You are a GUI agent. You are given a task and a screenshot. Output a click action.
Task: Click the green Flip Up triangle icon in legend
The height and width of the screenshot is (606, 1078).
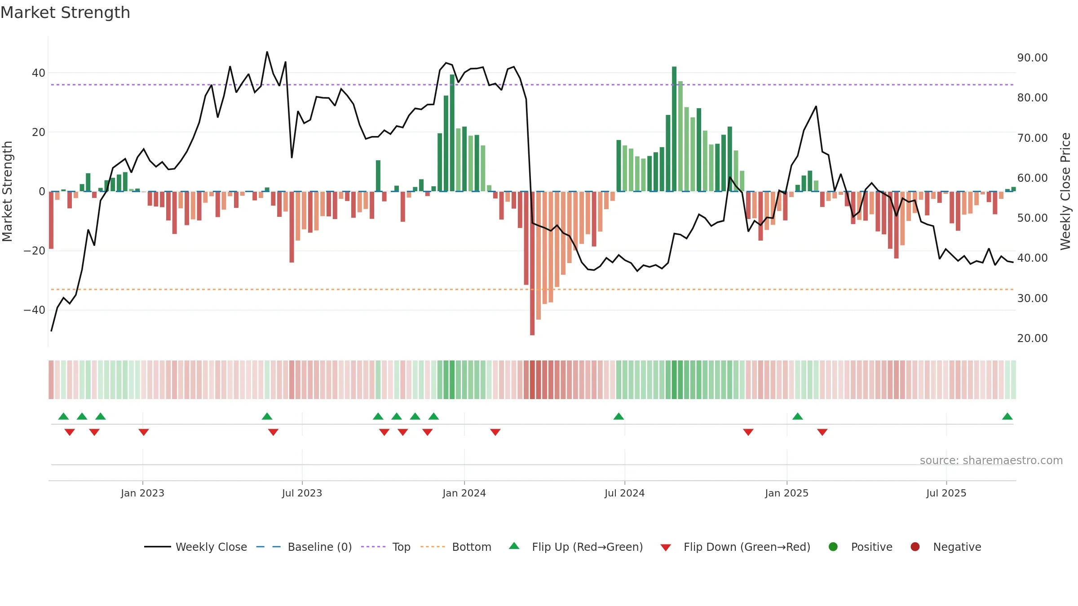514,546
